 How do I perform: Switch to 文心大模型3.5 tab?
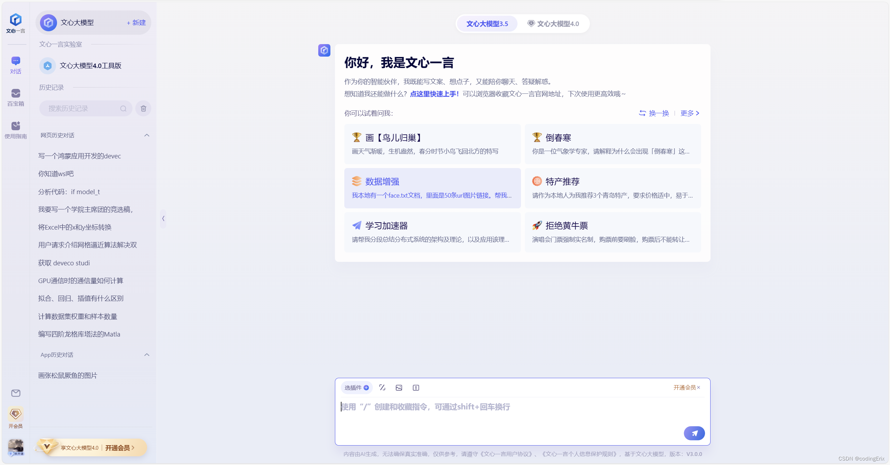pos(487,24)
